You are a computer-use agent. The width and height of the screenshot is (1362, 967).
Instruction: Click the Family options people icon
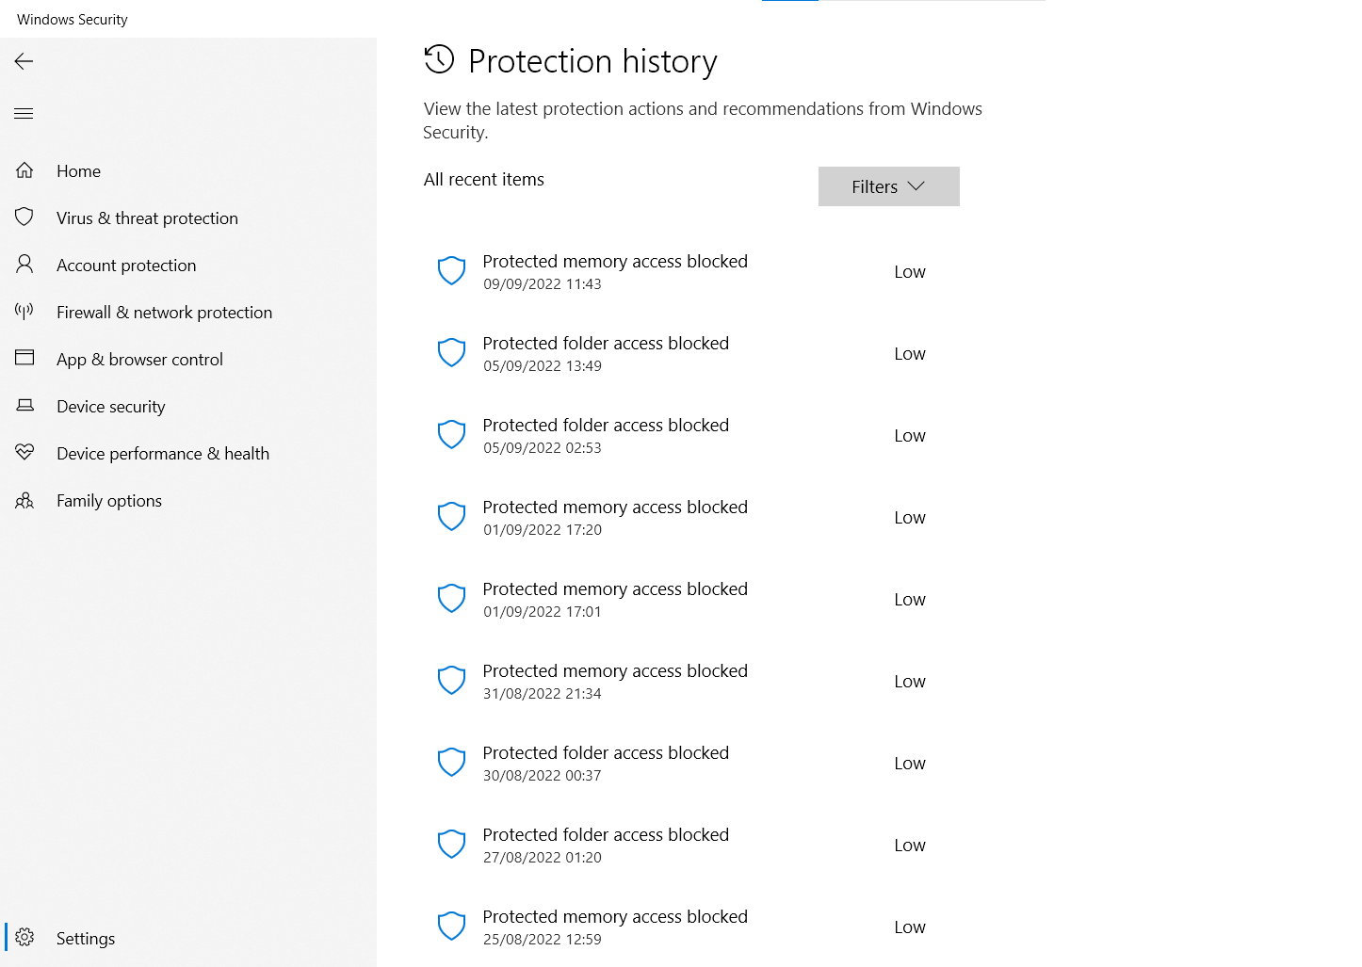(24, 500)
